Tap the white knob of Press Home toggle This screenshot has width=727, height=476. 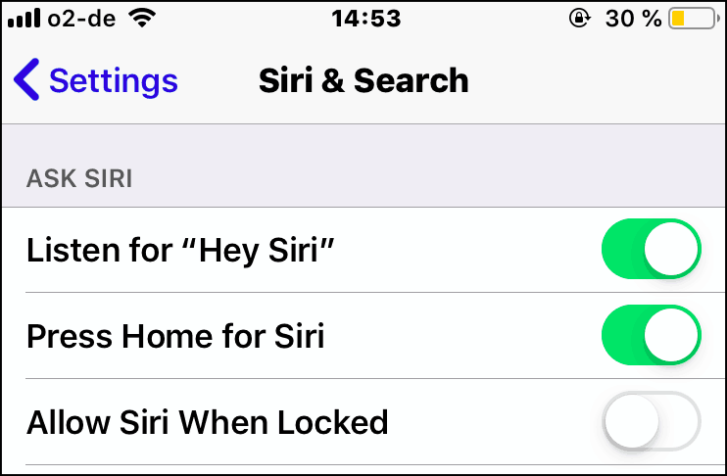pyautogui.click(x=670, y=335)
